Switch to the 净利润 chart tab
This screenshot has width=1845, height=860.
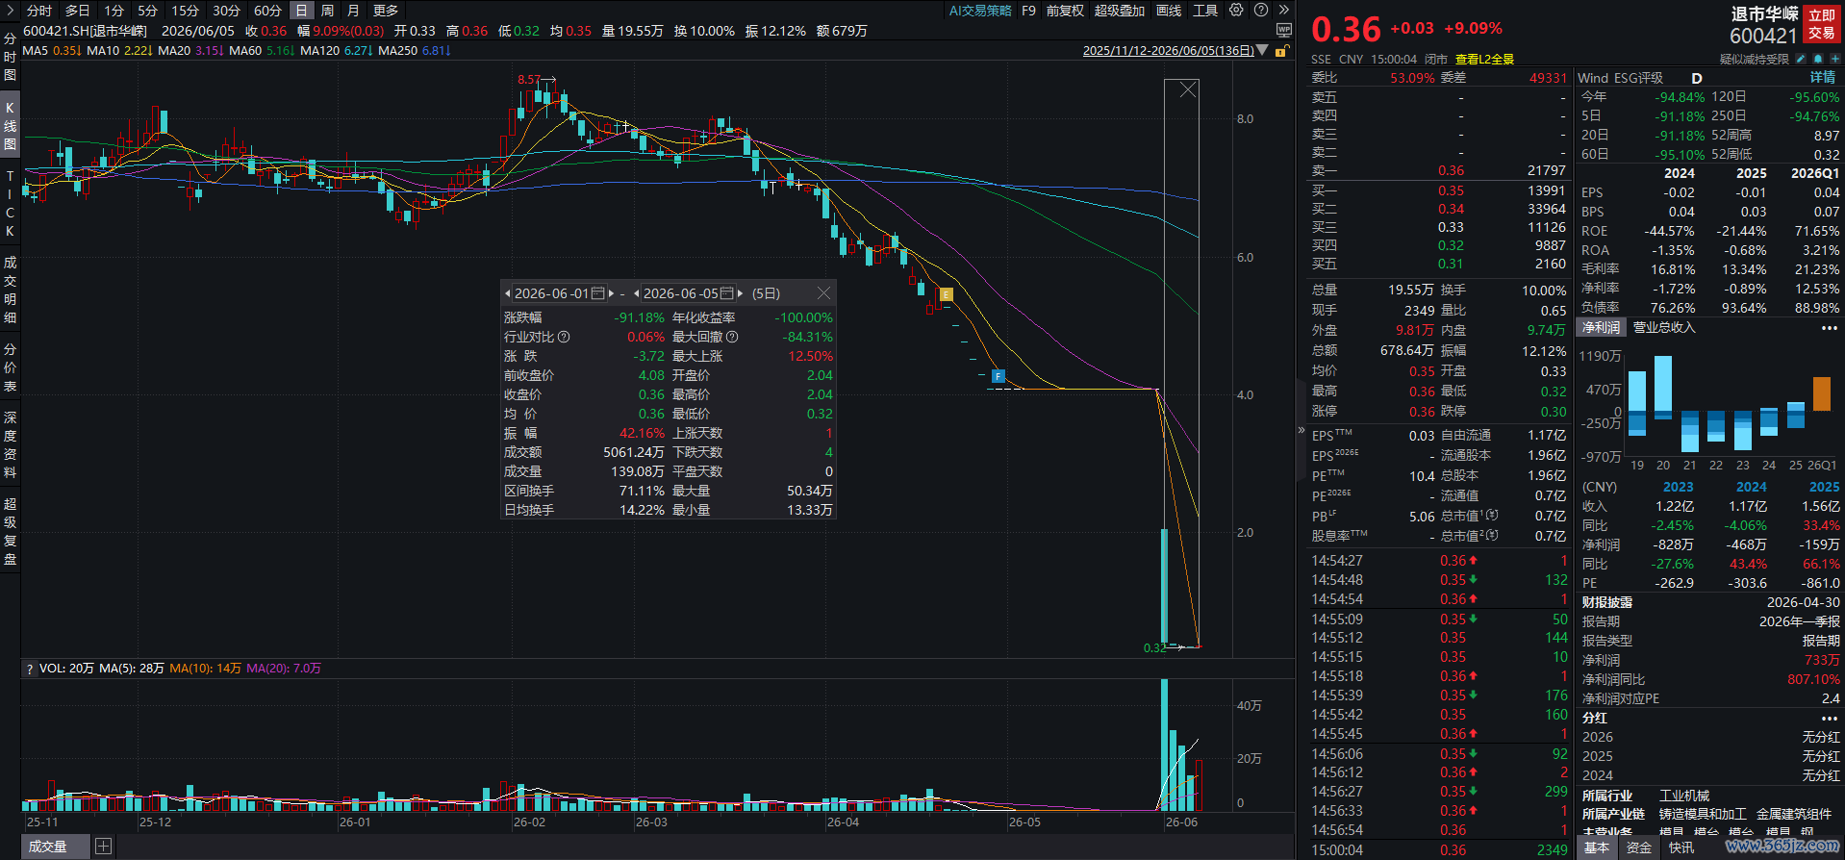point(1602,328)
